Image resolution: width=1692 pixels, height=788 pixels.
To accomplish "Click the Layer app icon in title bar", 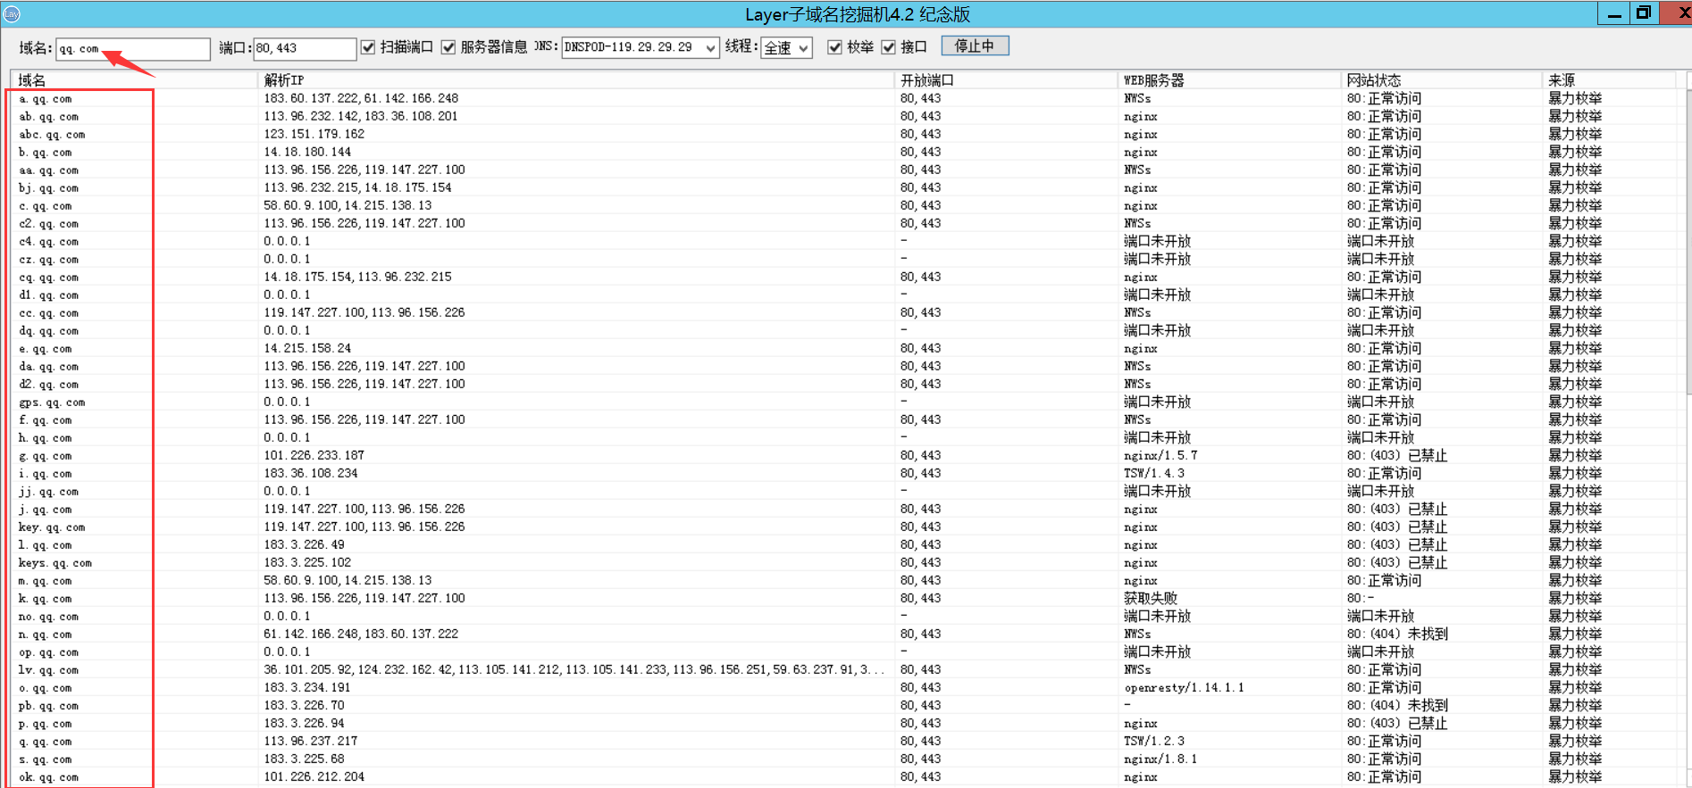I will [12, 13].
